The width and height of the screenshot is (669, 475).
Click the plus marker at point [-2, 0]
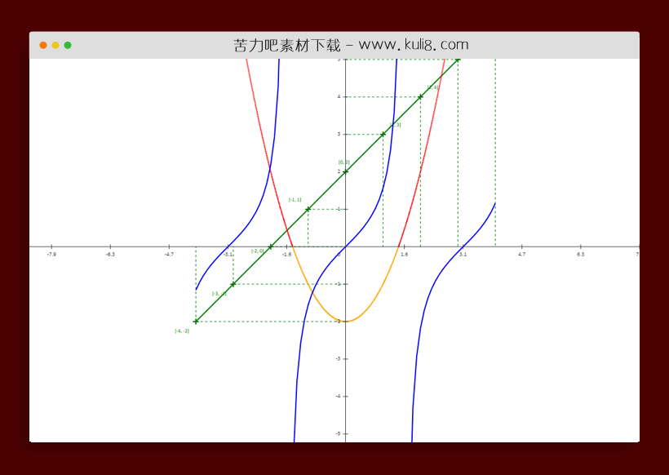click(271, 246)
